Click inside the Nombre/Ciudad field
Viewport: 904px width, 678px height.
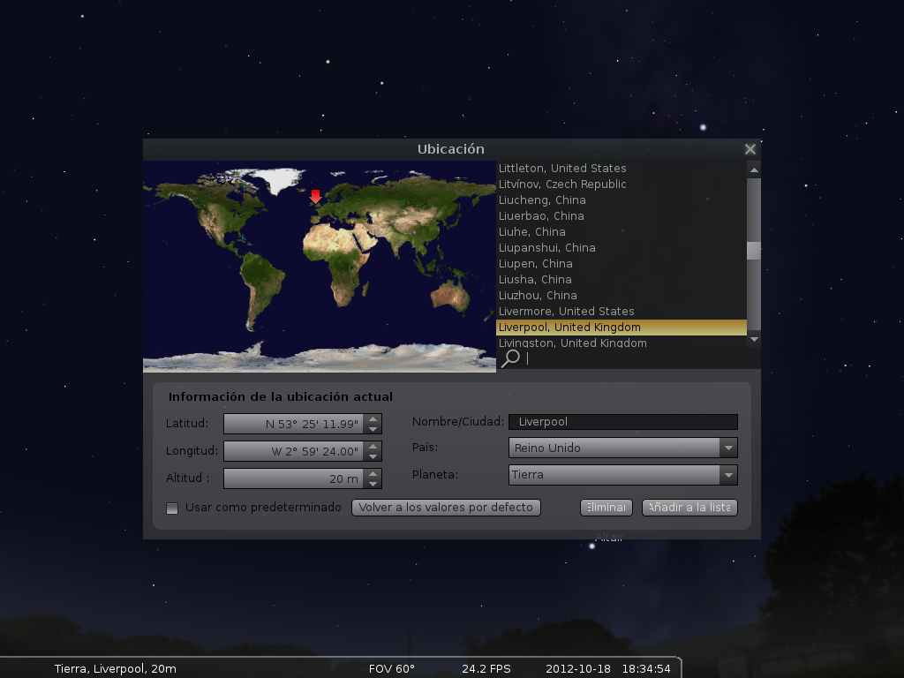(622, 421)
